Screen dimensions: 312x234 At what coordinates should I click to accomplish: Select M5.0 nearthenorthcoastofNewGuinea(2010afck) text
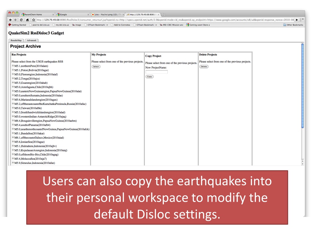pos(52,129)
